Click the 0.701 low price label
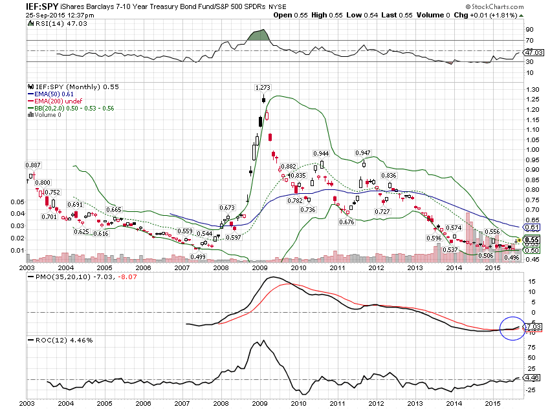This screenshot has height=409, width=550. coord(49,216)
